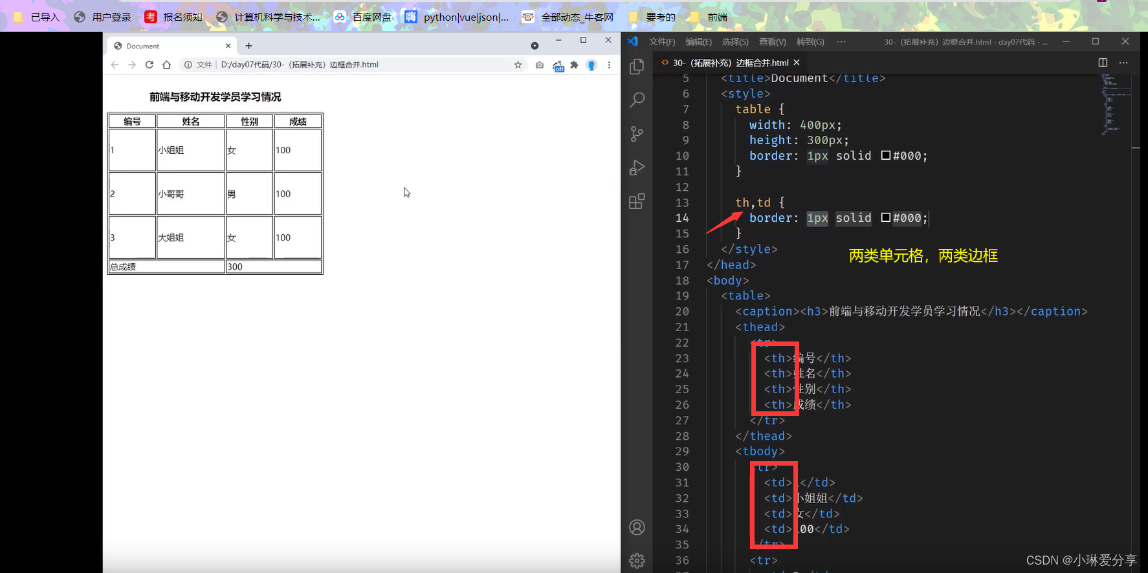Click the 总成绩 table cell
This screenshot has height=573, width=1148.
click(167, 266)
